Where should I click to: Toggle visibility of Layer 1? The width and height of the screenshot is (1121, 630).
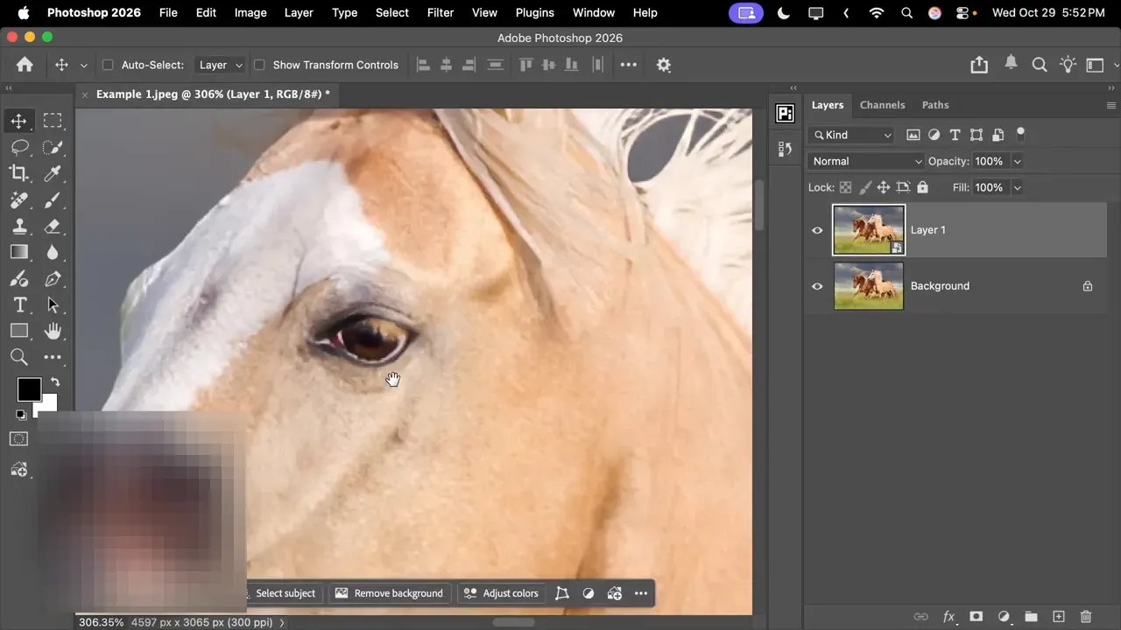point(817,230)
